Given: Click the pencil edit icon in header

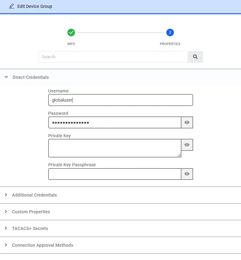Looking at the screenshot, I should click(12, 6).
